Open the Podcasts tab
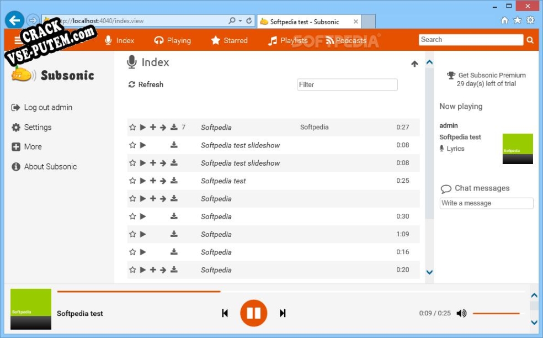Image resolution: width=543 pixels, height=338 pixels. [x=346, y=40]
